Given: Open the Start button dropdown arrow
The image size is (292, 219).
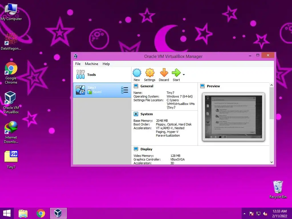Looking at the screenshot, I should 184,75.
